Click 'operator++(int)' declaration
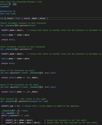 [27, 26]
